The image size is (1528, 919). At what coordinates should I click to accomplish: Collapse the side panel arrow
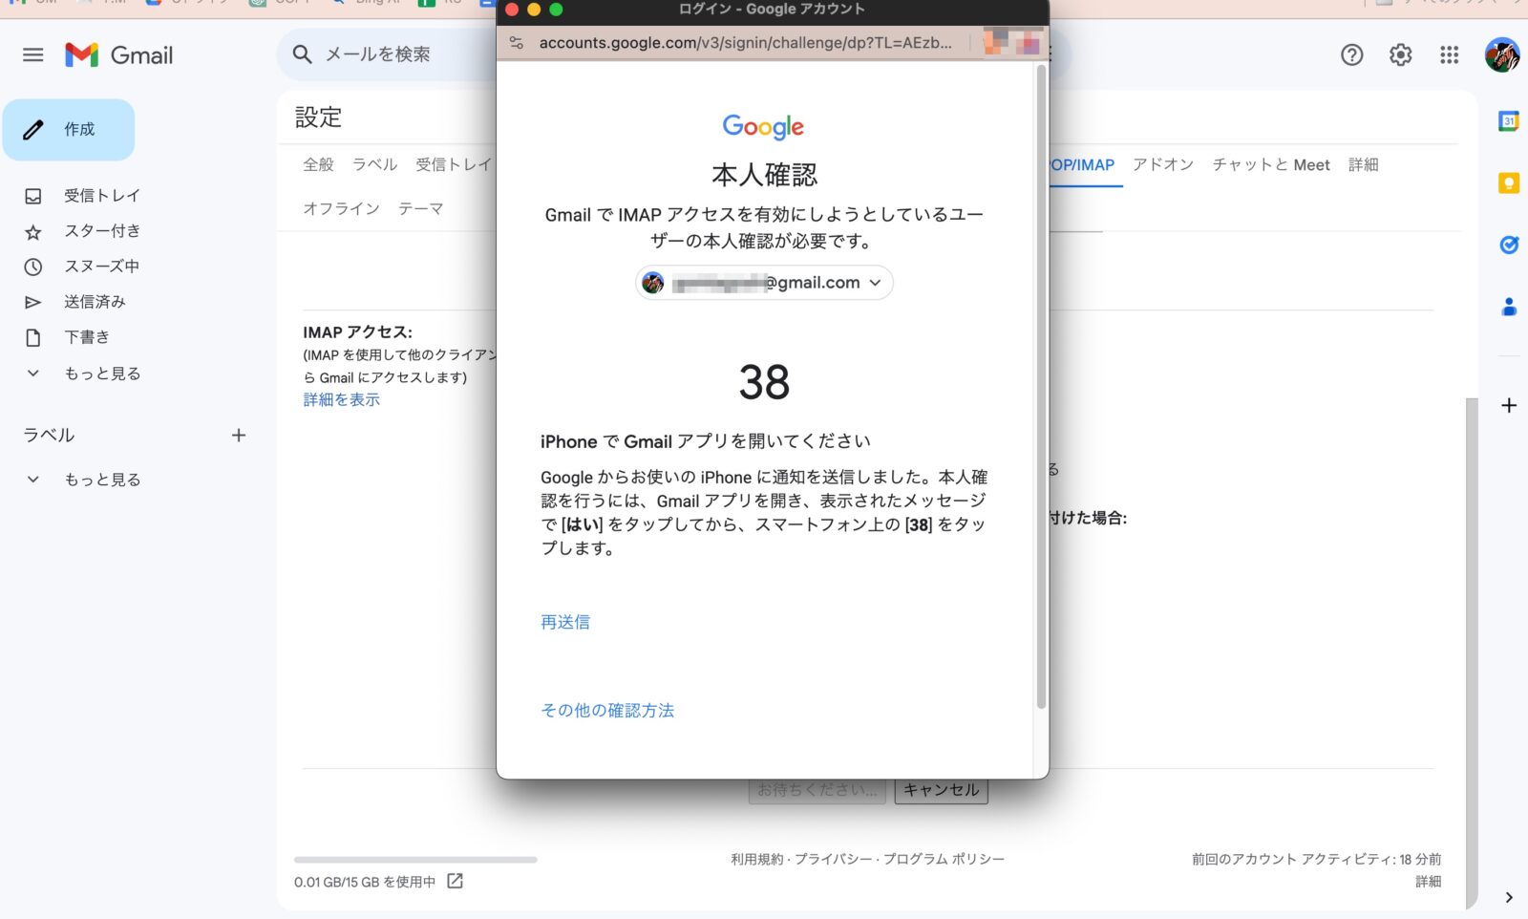(1509, 897)
